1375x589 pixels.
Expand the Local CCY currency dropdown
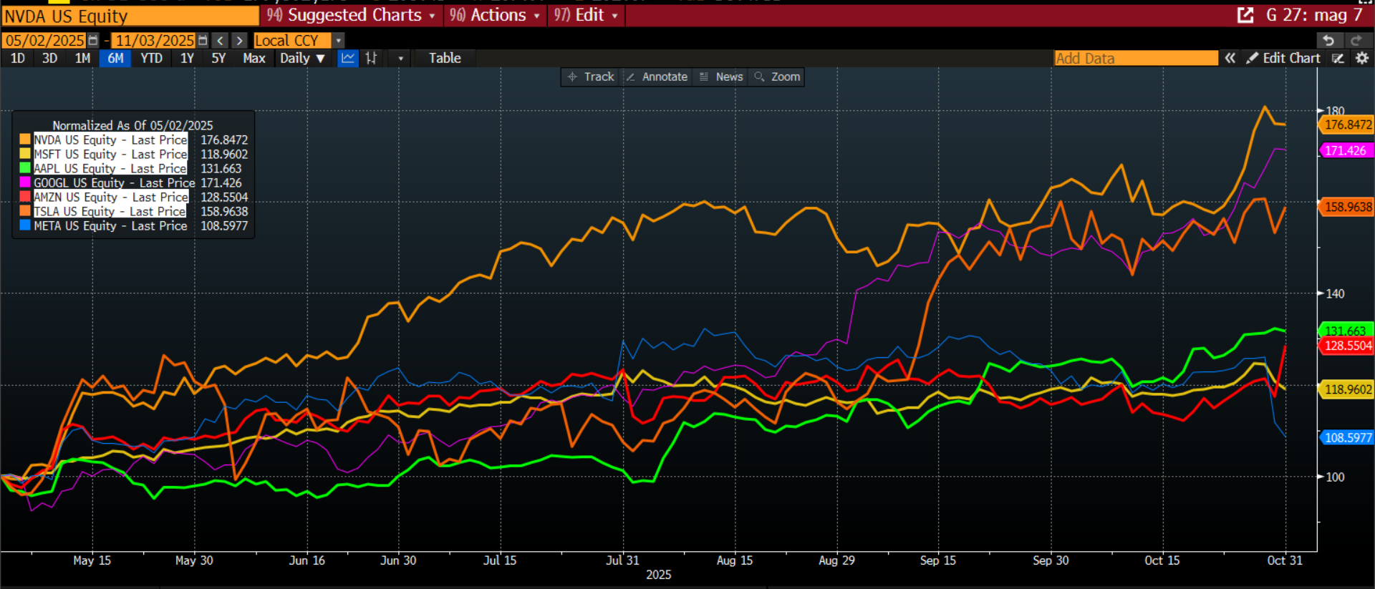pos(339,41)
